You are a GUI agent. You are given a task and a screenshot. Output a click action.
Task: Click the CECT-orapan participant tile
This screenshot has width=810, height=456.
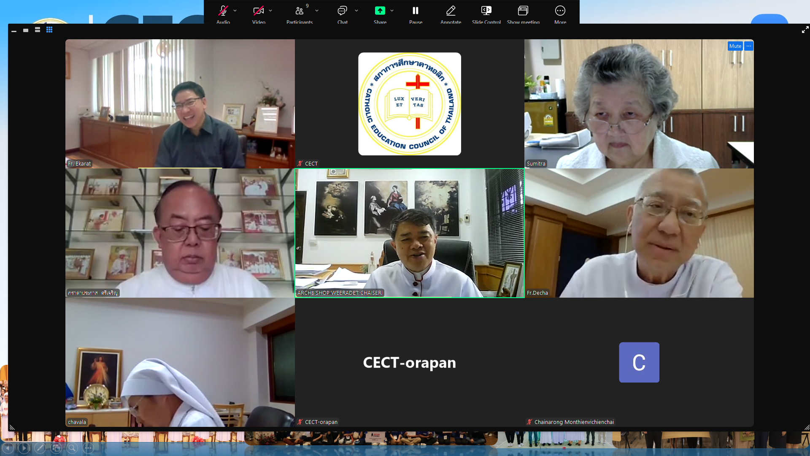(410, 362)
